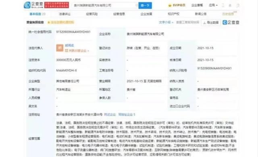
Task: Click the Qichacha watermark logo beside export
Action: pos(231,23)
